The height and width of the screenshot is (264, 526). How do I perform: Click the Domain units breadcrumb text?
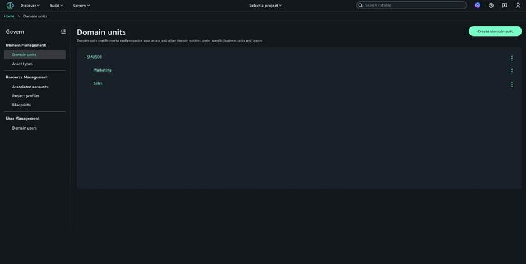(x=35, y=16)
